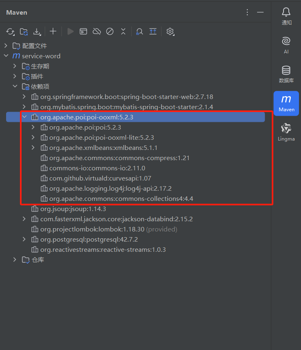Image resolution: width=301 pixels, height=350 pixels.
Task: Generate sources and update folders icon
Action: (x=24, y=32)
